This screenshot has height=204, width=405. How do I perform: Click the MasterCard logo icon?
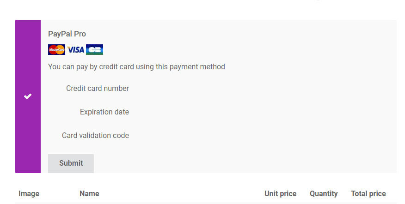[56, 50]
